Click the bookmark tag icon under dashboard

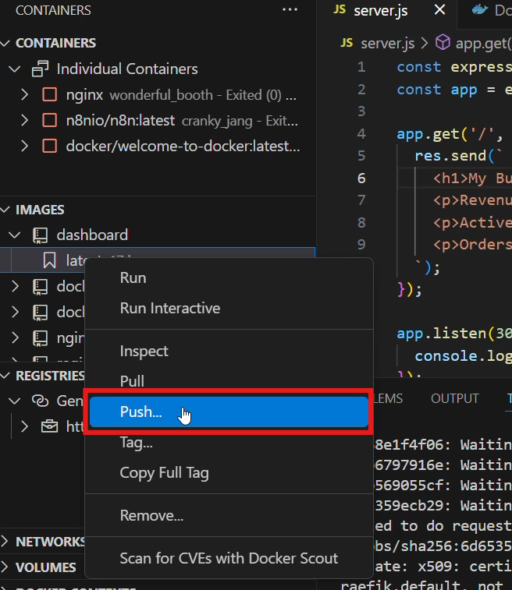49,260
